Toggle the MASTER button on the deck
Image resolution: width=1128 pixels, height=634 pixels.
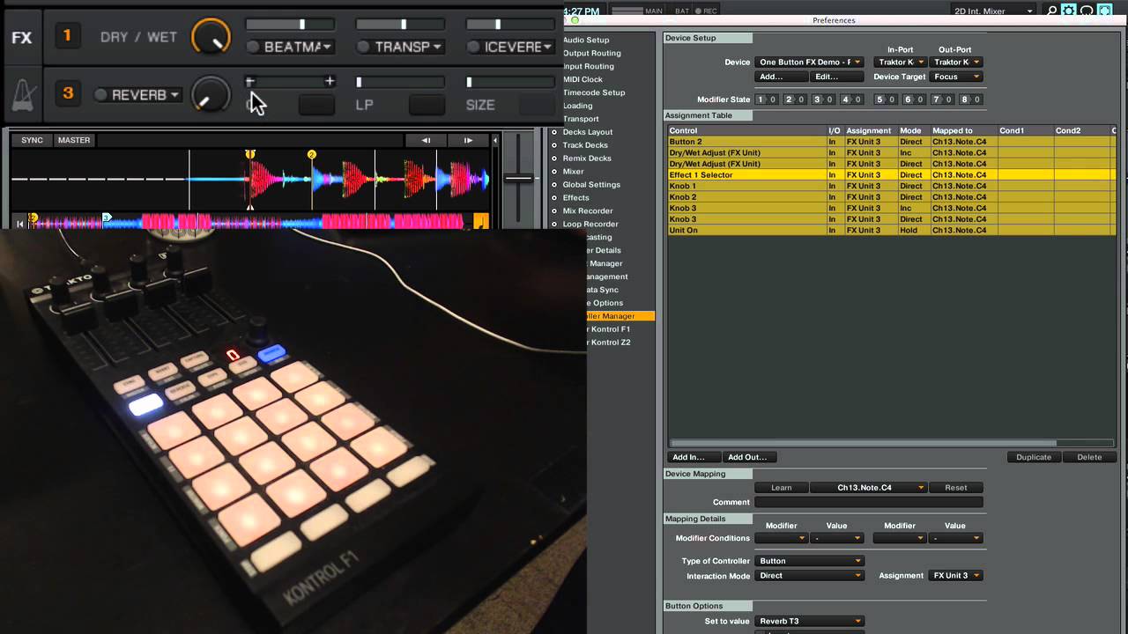74,140
